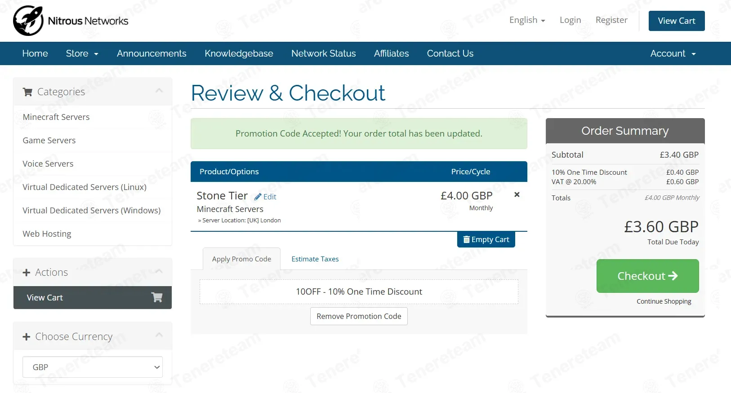Open Virtual Dedicated Servers (Windows) category
The width and height of the screenshot is (731, 393).
93,210
